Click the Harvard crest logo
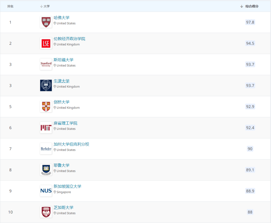The width and height of the screenshot is (271, 223). click(x=46, y=22)
